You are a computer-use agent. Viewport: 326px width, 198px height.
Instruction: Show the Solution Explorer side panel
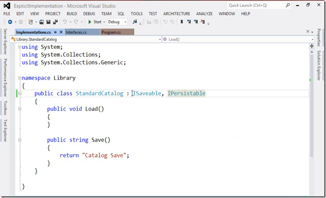point(319,65)
